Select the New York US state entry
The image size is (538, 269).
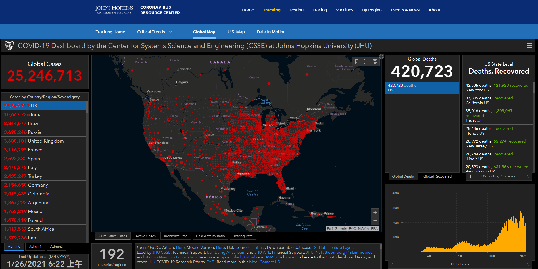click(498, 88)
